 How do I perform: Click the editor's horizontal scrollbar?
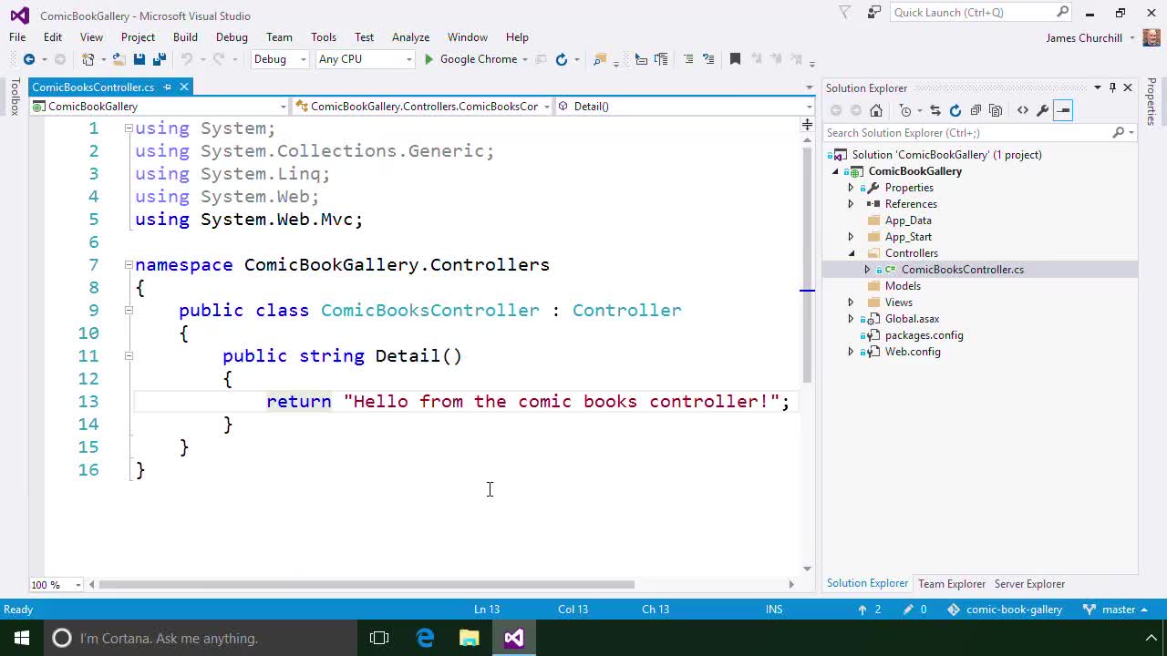coord(366,584)
